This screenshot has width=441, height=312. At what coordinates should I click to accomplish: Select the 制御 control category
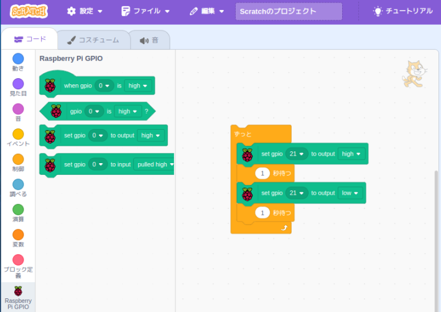(x=18, y=163)
